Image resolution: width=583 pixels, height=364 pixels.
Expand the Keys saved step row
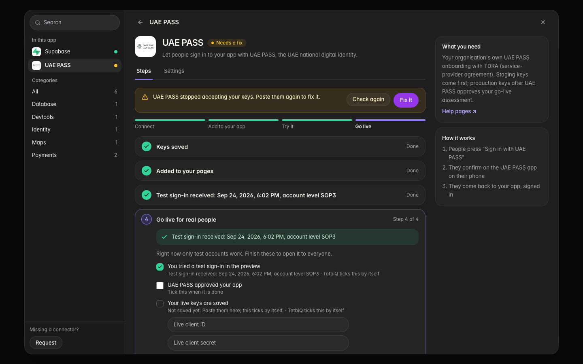pyautogui.click(x=280, y=146)
